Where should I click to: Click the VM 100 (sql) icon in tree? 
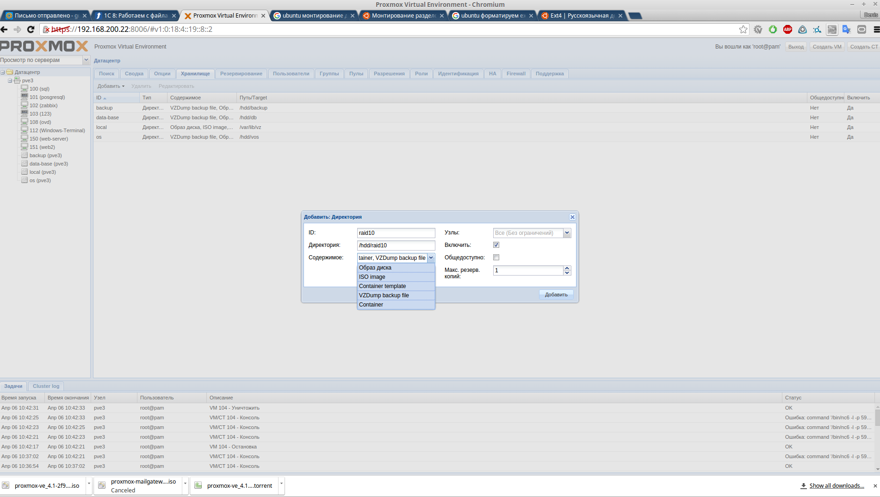(x=25, y=88)
